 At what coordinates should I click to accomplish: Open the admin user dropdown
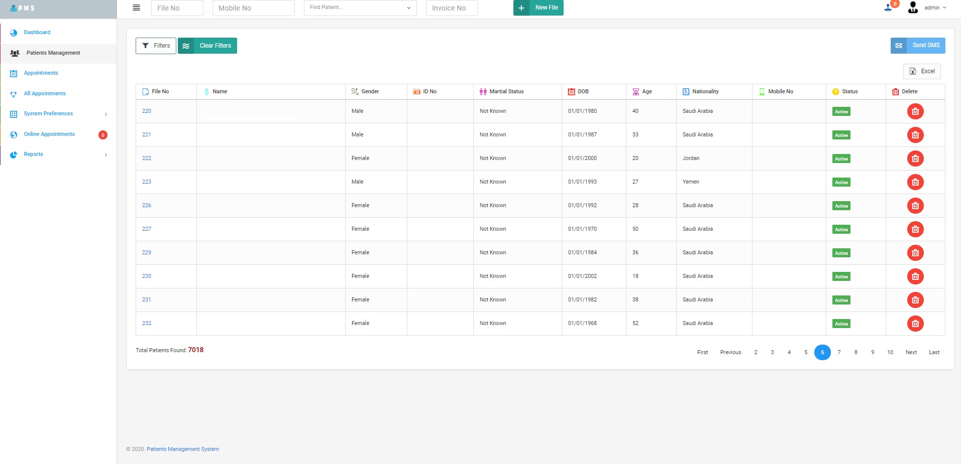tap(934, 8)
